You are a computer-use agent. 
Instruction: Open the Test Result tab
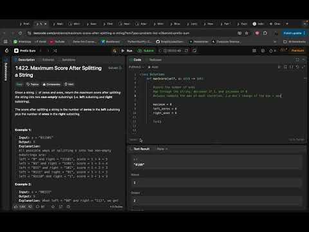pos(140,149)
